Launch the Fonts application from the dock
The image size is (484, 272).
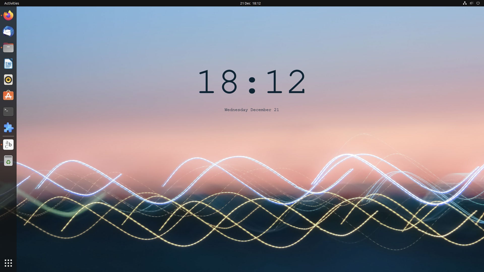(x=8, y=144)
